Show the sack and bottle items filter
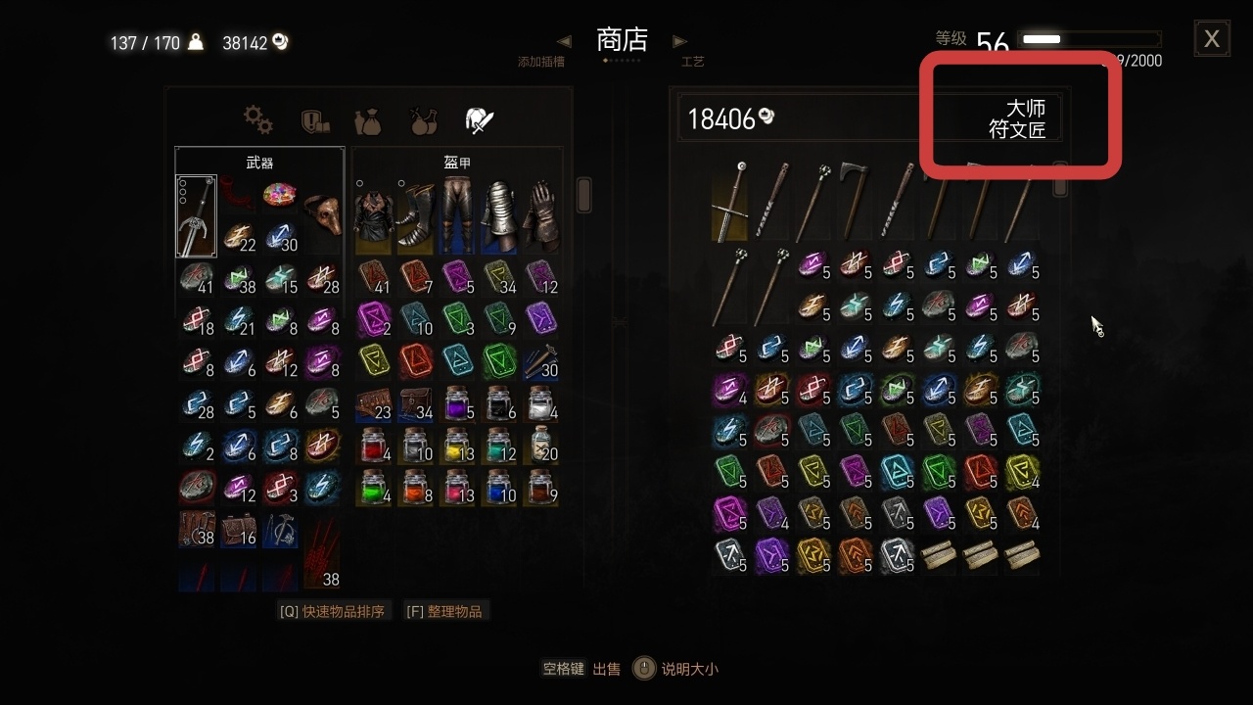Screen dimensions: 1253x705 368,120
